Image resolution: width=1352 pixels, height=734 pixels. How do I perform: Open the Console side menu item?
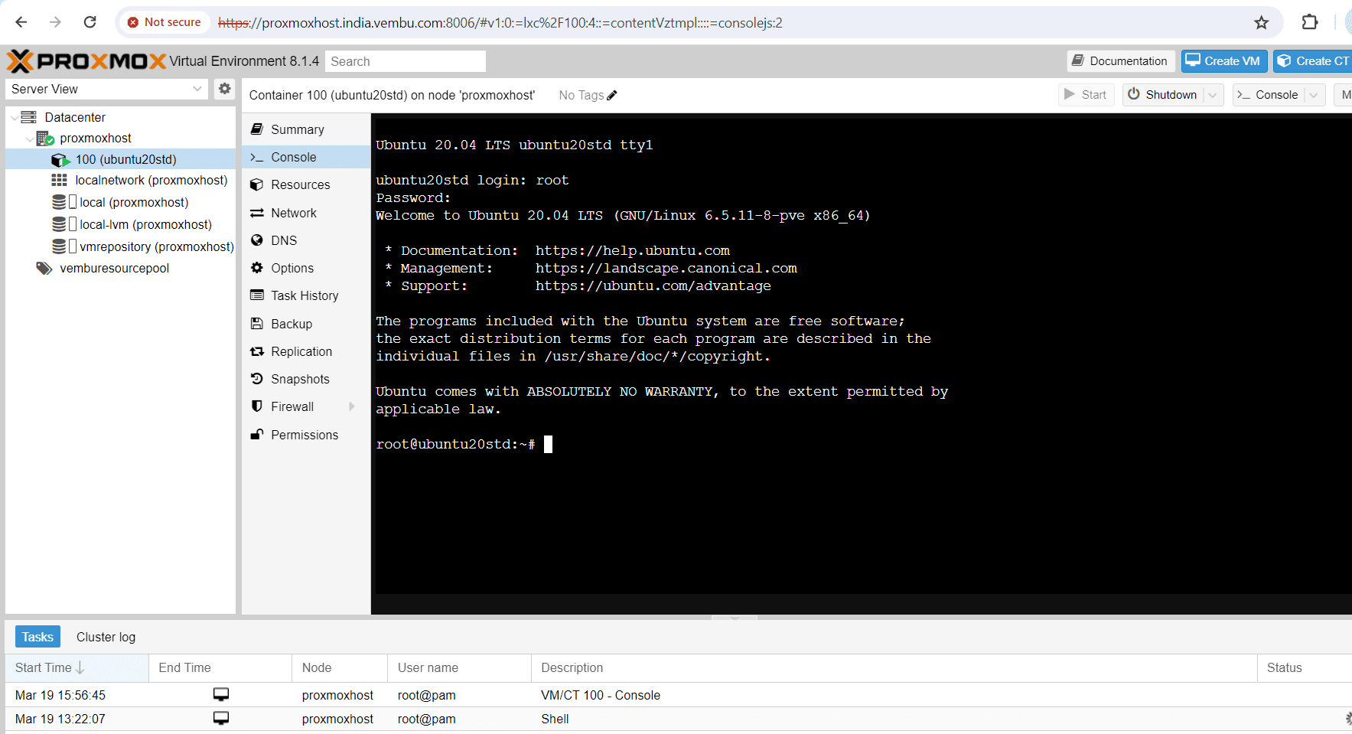(x=306, y=157)
